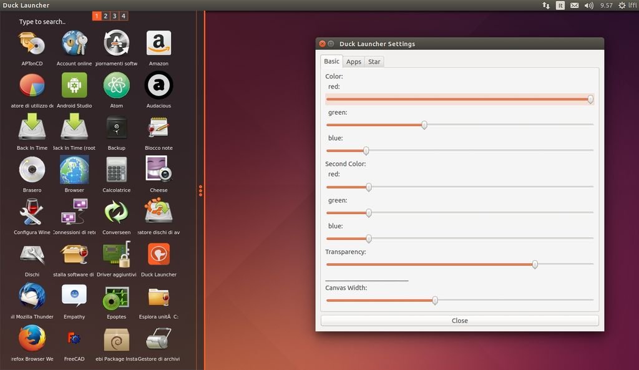The width and height of the screenshot is (639, 370).
Task: Go to launcher page 3
Action: [115, 16]
